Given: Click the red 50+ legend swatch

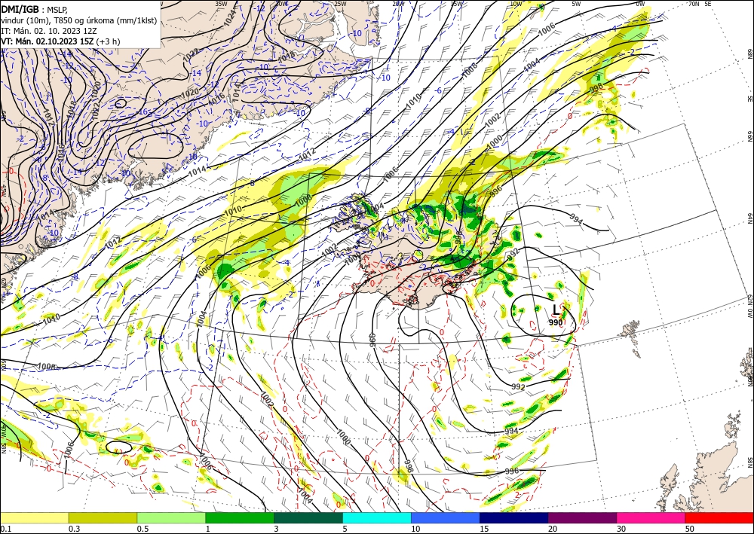Looking at the screenshot, I should pos(719,517).
